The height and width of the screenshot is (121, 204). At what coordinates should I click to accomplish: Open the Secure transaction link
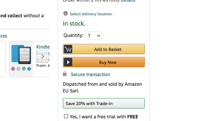(x=90, y=74)
